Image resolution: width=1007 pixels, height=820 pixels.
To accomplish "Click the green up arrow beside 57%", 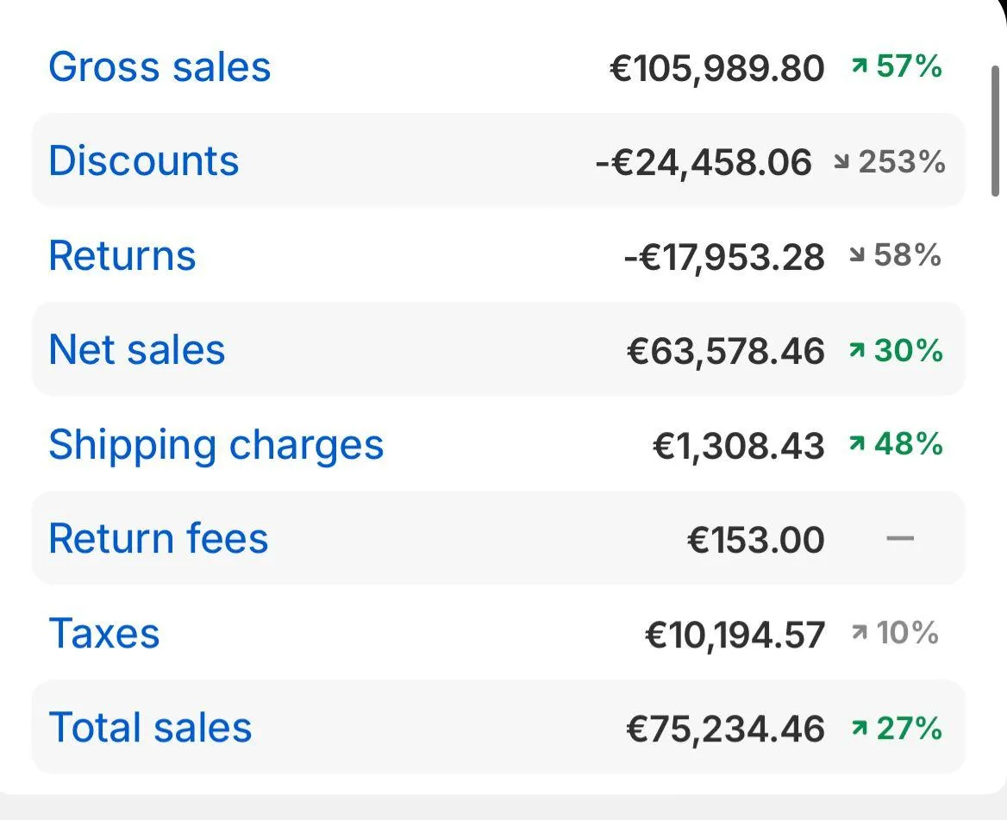I will pos(859,66).
